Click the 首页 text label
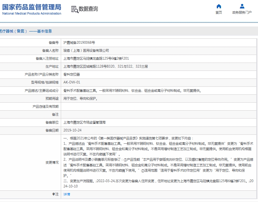258x202 pixels. point(219,13)
